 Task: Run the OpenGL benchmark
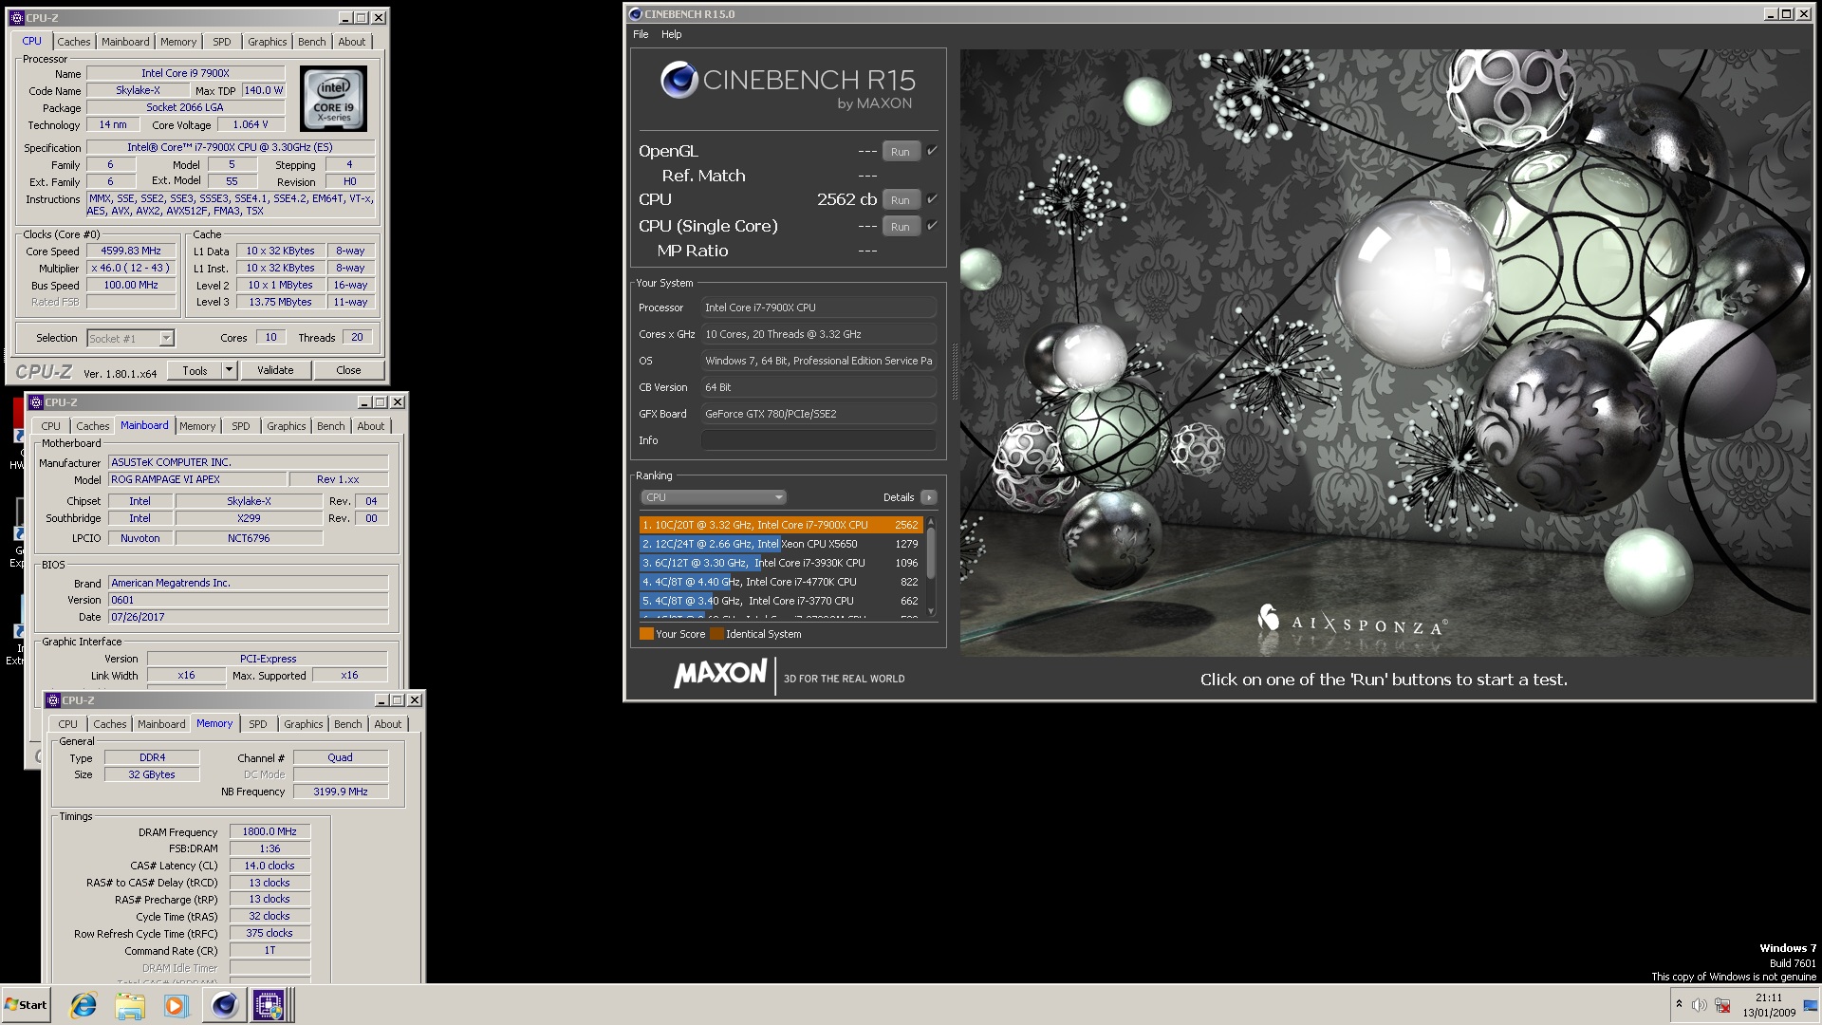pyautogui.click(x=901, y=152)
